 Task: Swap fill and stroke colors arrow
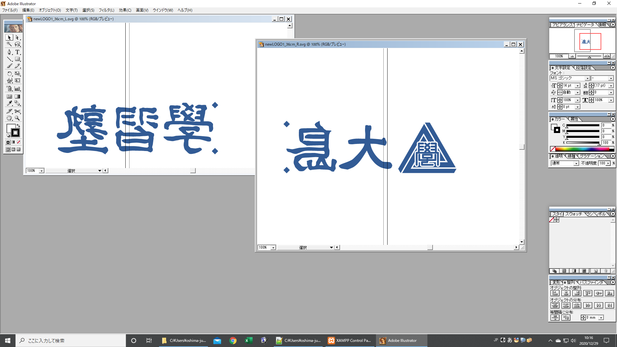coord(19,126)
